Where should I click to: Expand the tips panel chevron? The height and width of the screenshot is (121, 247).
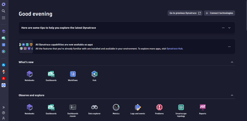(229, 28)
